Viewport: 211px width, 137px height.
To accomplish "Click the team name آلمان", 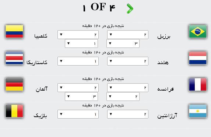I will (x=42, y=89).
